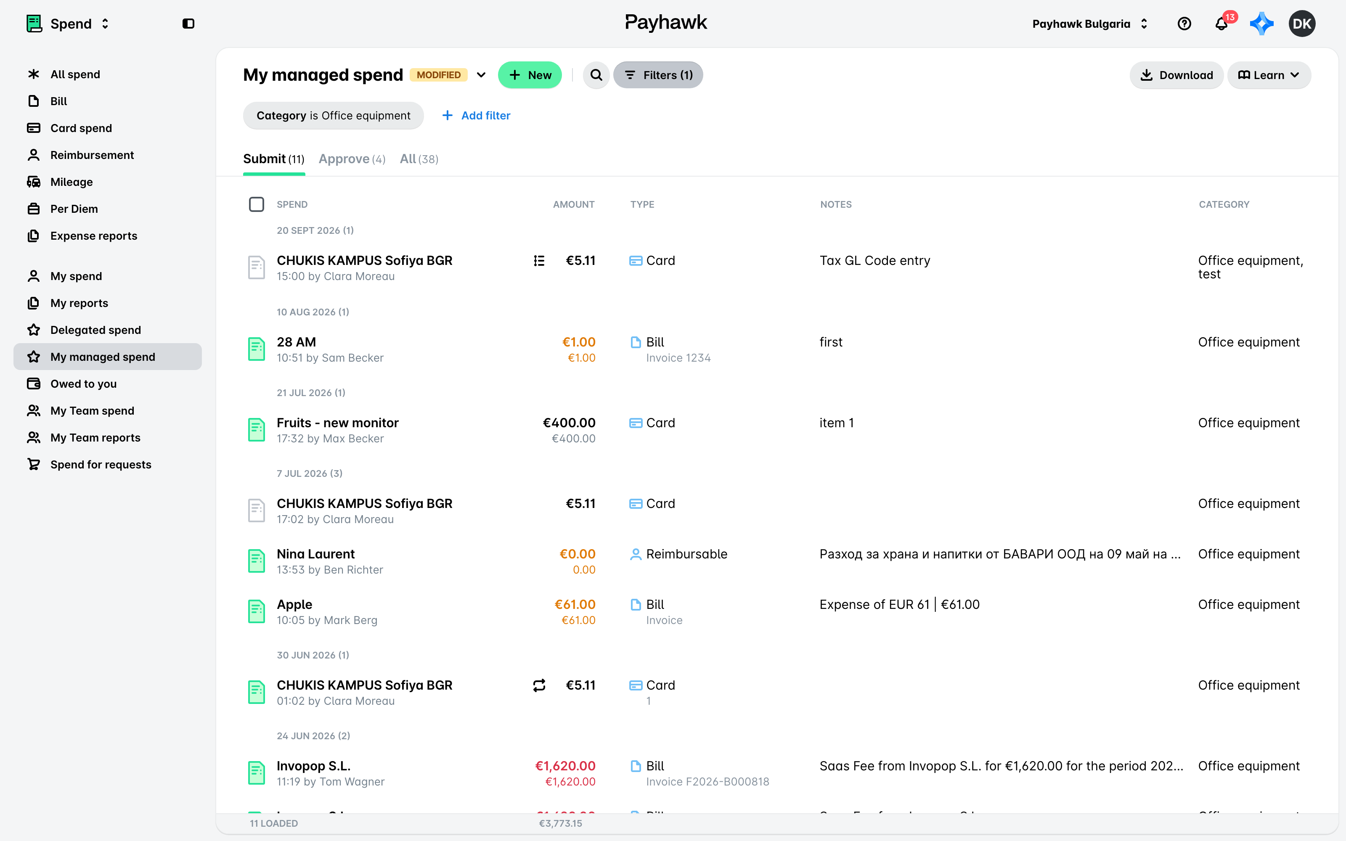Open Card spend in the sidebar

[107, 128]
